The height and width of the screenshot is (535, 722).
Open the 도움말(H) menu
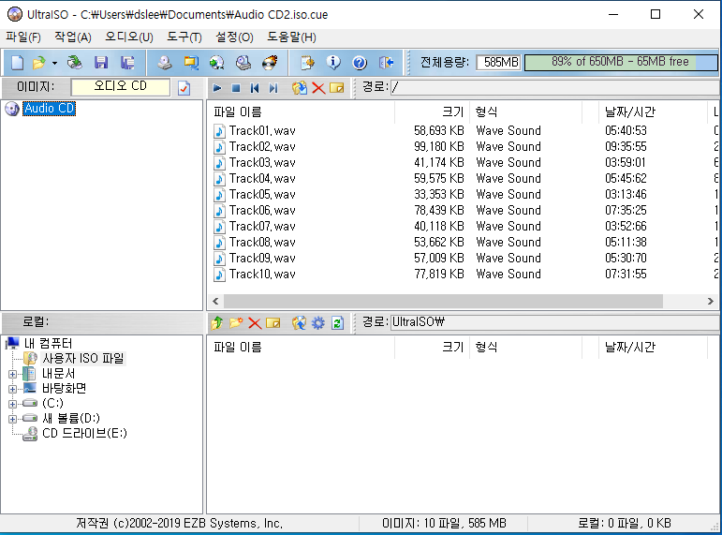click(291, 37)
